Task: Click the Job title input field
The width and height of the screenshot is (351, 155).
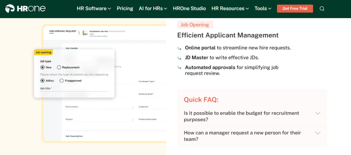Action: (x=74, y=88)
